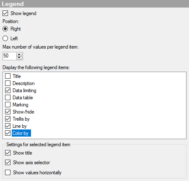Increase max values with the spinner up arrow
Image resolution: width=189 pixels, height=181 pixels.
coord(19,54)
